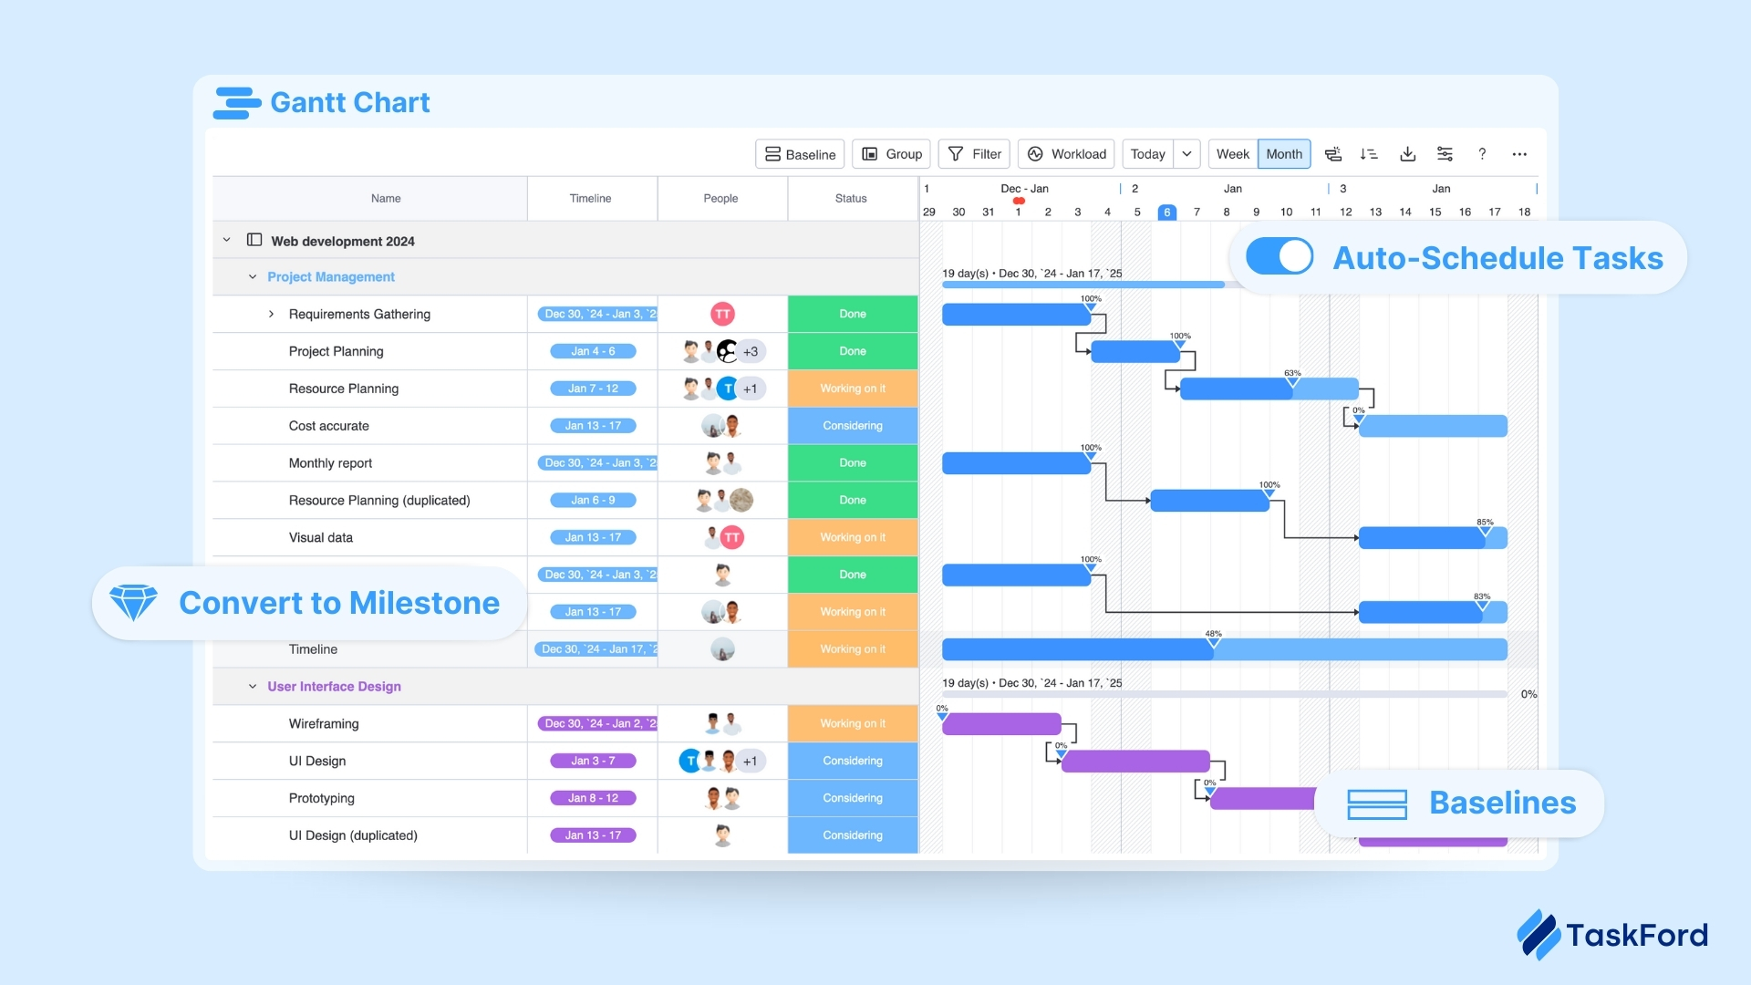Open the three-dot more options menu
1751x985 pixels.
pyautogui.click(x=1519, y=154)
